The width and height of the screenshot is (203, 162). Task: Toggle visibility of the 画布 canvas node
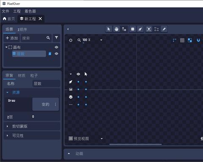(56, 47)
